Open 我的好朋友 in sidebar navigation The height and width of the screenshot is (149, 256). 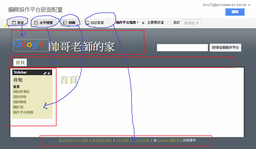coord(22,92)
